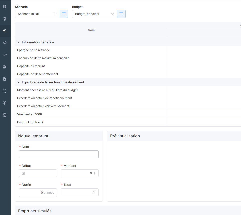Screen dimensions: 241x215
Task: Open the shield user icon in sidebar
Action: tap(5, 103)
